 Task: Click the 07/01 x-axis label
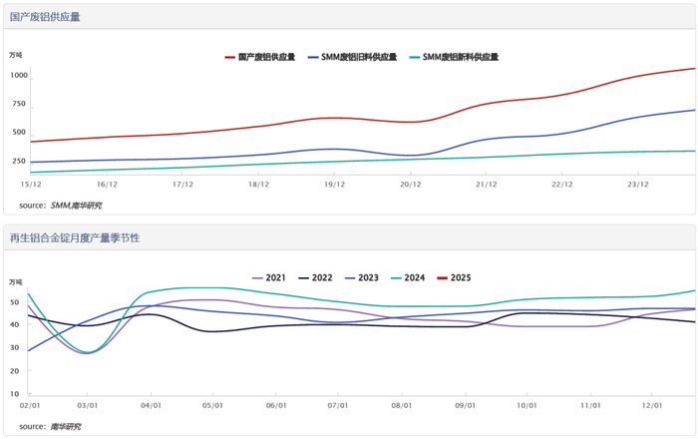[338, 406]
